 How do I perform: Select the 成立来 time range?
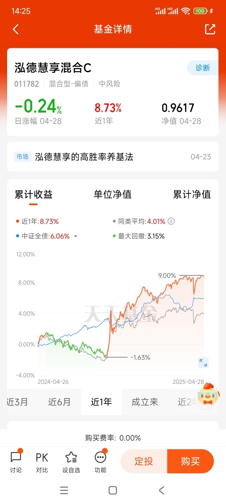[x=145, y=402]
